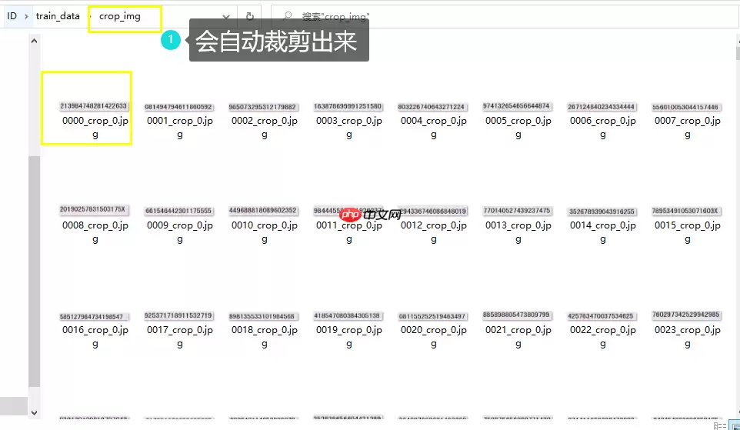
Task: Select file 0021_crop_0.jpg
Action: coord(518,329)
